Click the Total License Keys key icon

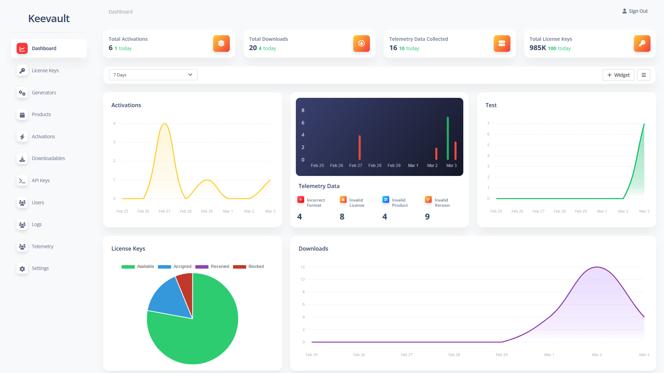(x=642, y=44)
